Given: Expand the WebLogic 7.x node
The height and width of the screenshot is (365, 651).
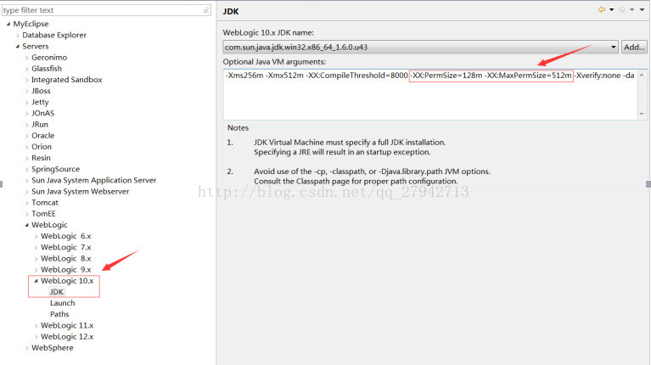Looking at the screenshot, I should (36, 248).
